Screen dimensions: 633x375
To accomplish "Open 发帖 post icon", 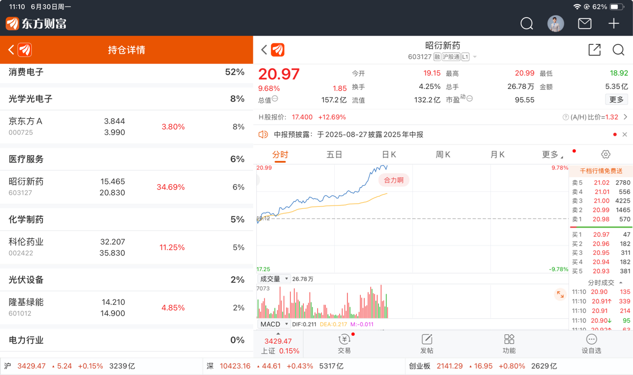I will pyautogui.click(x=427, y=344).
